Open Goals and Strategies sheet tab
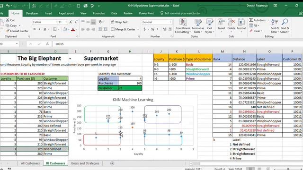303x170 pixels. point(85,163)
